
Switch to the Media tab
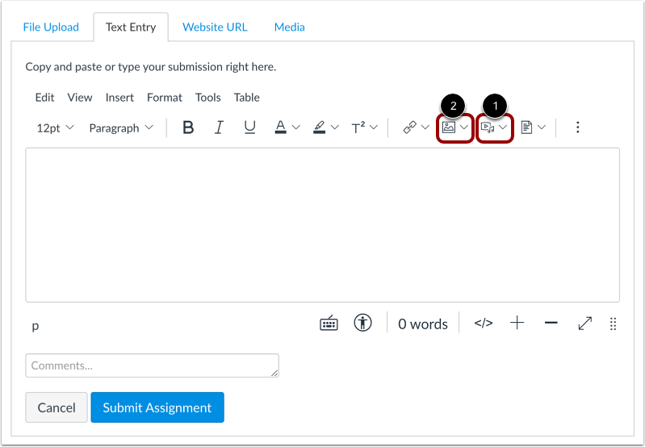tap(290, 27)
